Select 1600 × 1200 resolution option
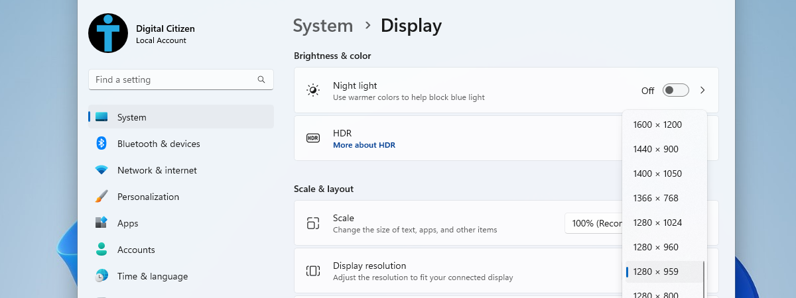The width and height of the screenshot is (796, 298). (657, 124)
